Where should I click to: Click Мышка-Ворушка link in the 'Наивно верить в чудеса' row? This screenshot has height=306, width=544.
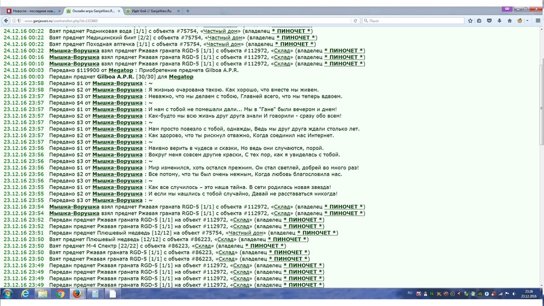(118, 148)
